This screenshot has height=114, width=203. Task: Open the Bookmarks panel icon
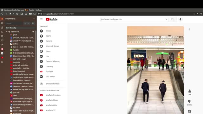coord(2,19)
